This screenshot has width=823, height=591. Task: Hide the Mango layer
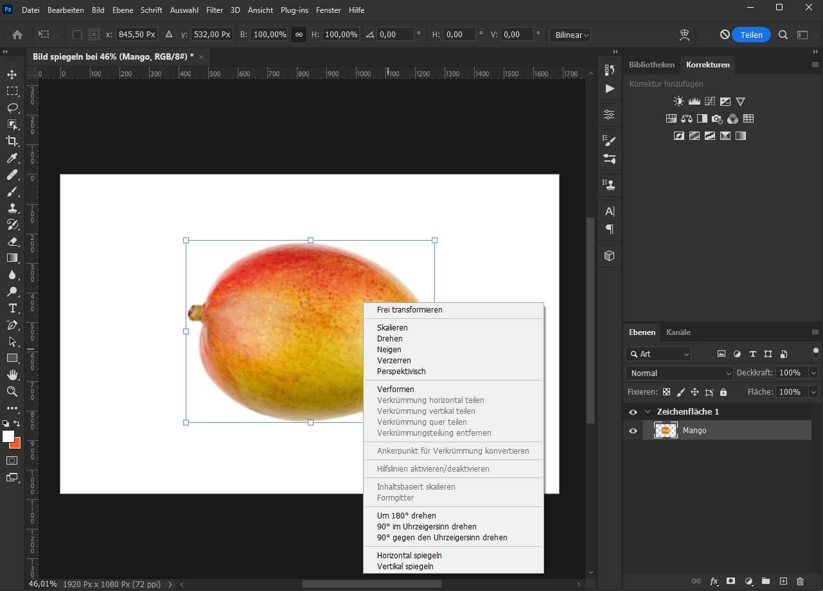point(633,431)
